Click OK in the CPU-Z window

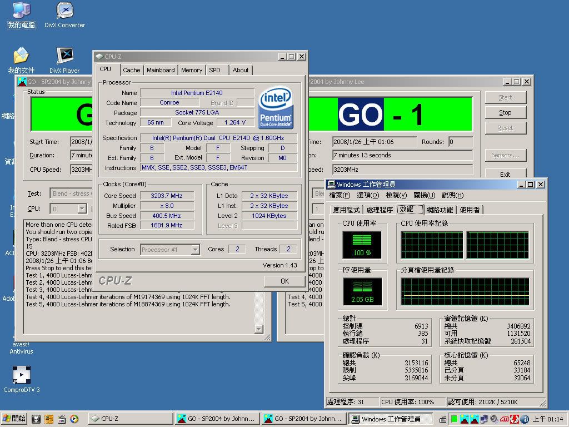click(284, 281)
